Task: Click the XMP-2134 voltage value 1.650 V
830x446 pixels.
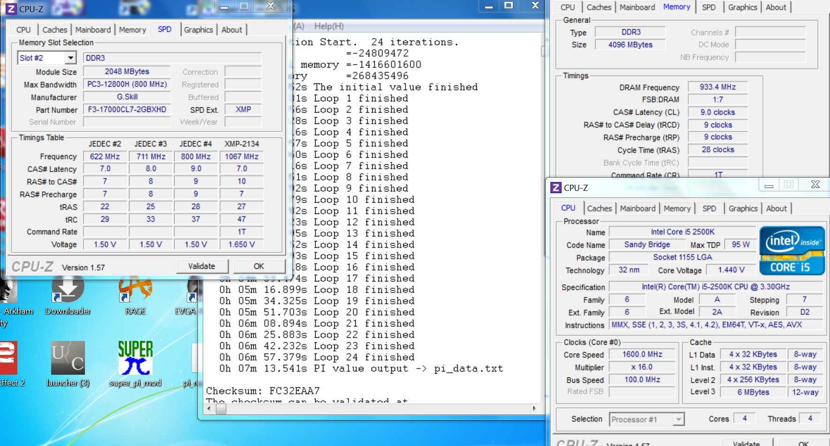Action: [x=242, y=244]
